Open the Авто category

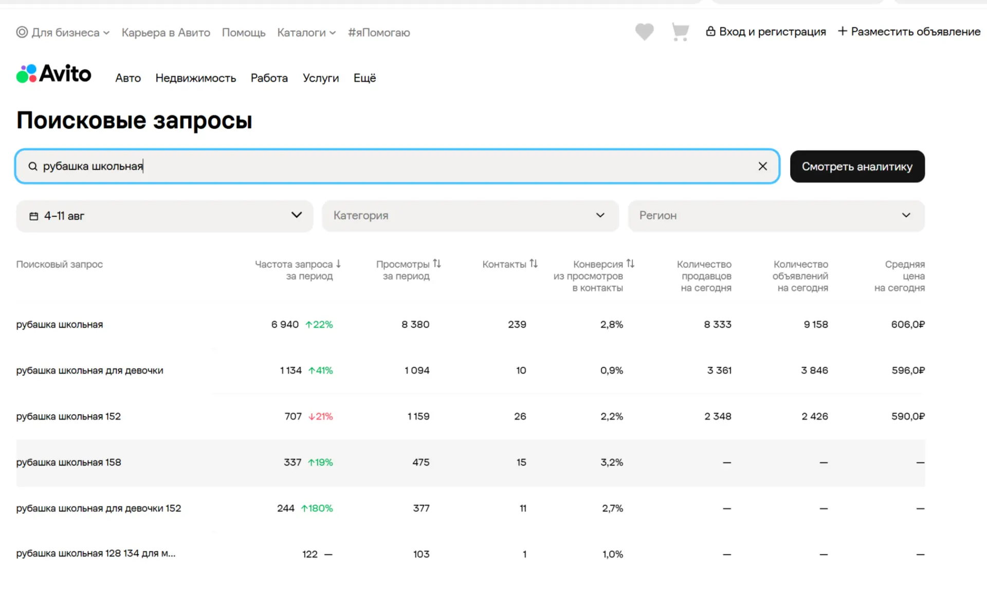[x=128, y=78]
